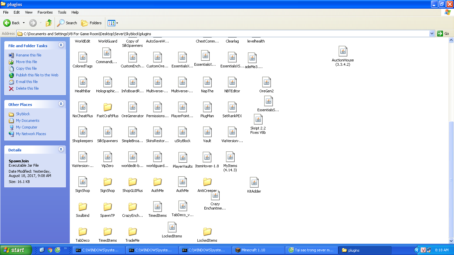Click the Windows start button
The width and height of the screenshot is (454, 255).
pyautogui.click(x=16, y=250)
